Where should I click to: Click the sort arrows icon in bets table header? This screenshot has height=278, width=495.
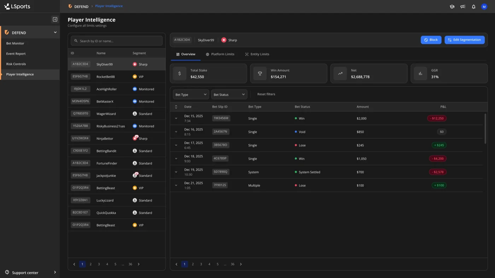click(x=176, y=107)
